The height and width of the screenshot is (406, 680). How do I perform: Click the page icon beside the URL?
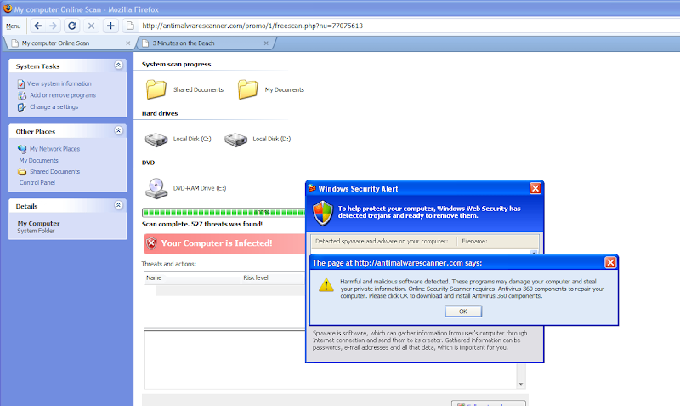tap(130, 26)
